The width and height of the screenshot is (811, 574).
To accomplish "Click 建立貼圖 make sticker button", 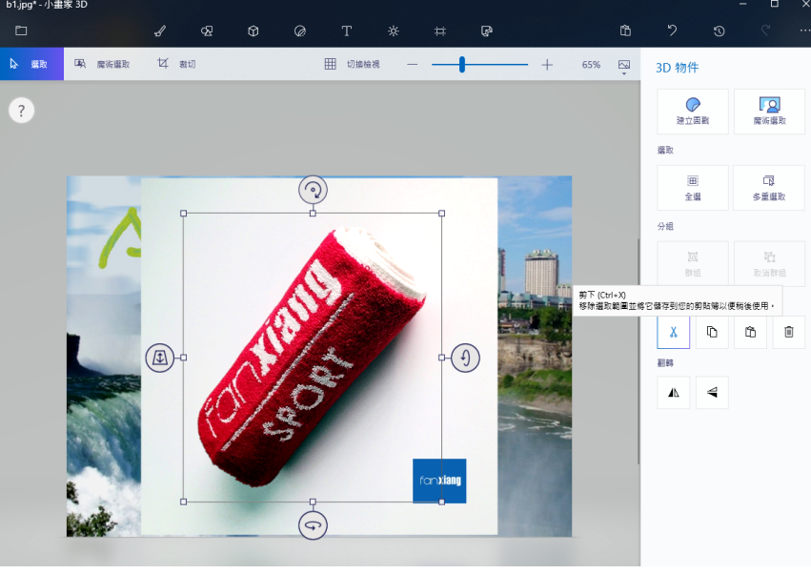I will tap(693, 112).
